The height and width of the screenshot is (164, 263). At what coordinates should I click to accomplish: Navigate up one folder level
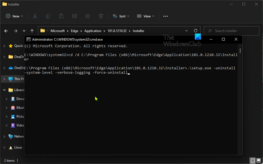click(x=32, y=31)
